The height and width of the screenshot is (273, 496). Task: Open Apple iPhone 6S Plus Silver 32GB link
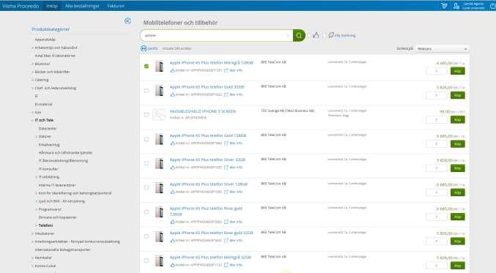[x=207, y=160]
